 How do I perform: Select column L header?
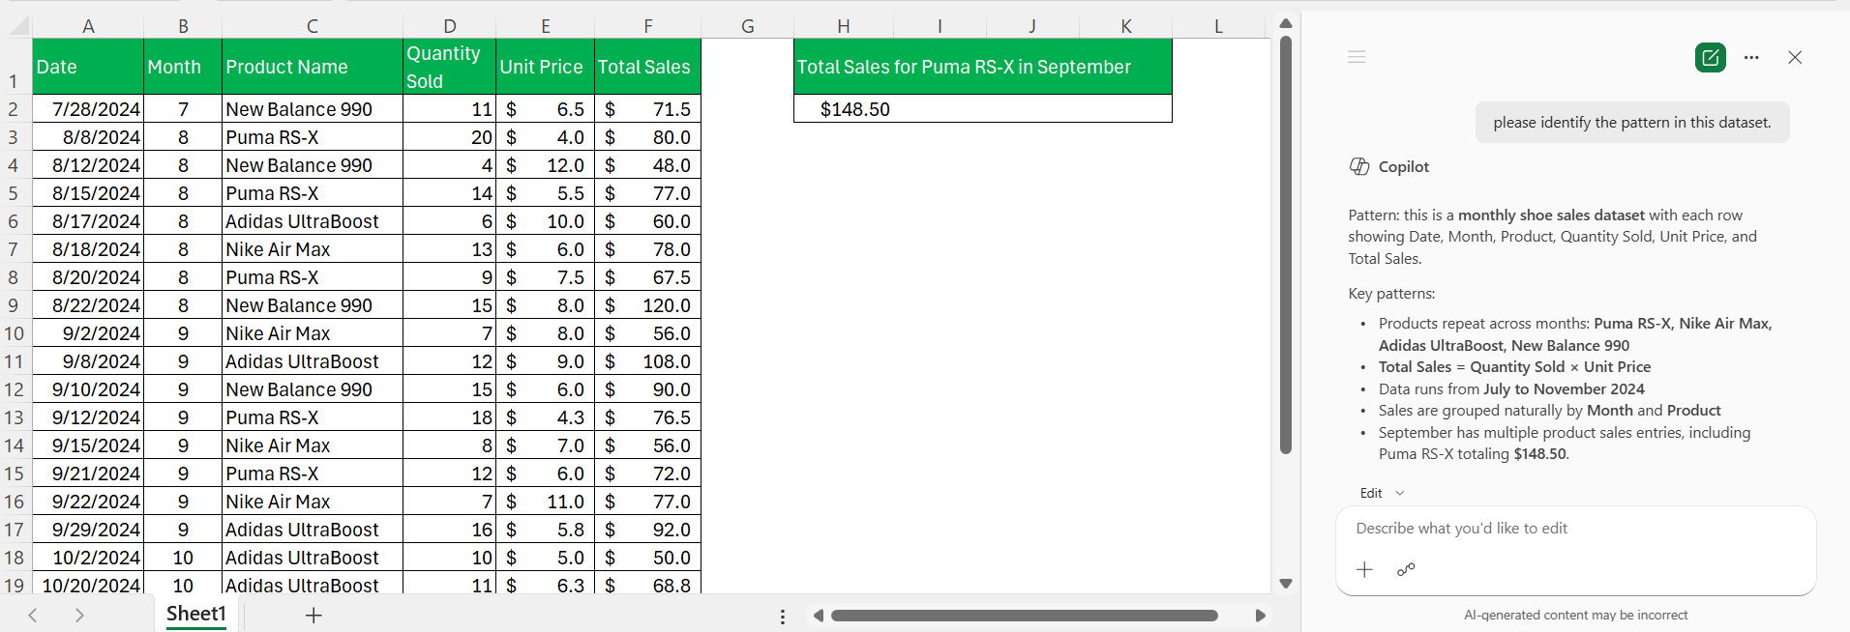tap(1219, 26)
